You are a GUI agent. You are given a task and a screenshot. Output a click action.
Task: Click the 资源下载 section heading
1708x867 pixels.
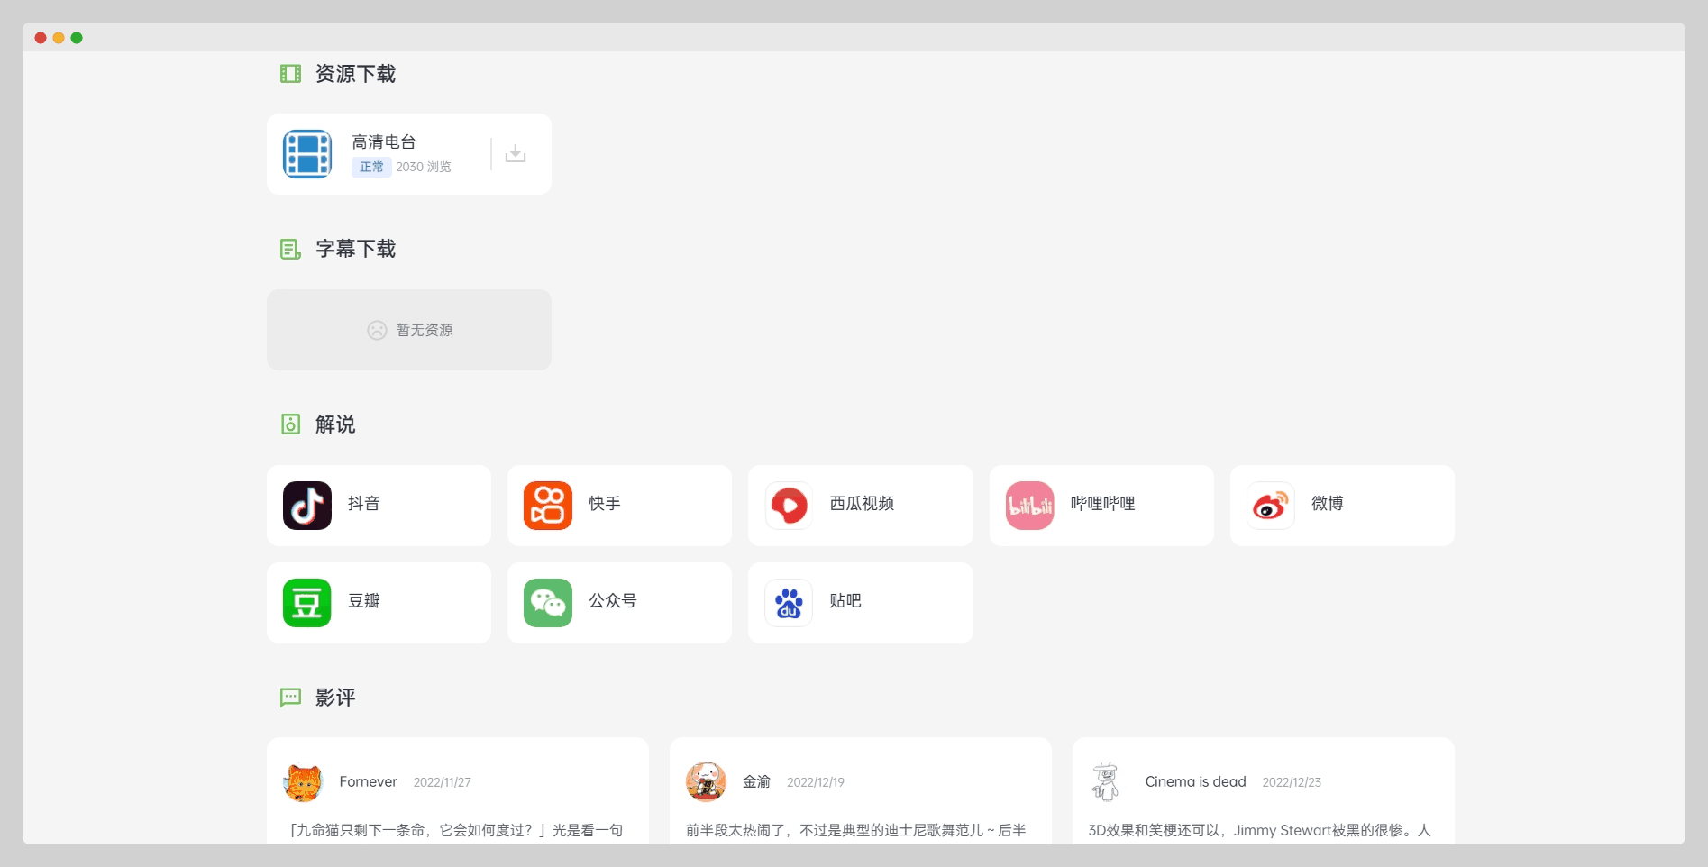click(x=355, y=74)
